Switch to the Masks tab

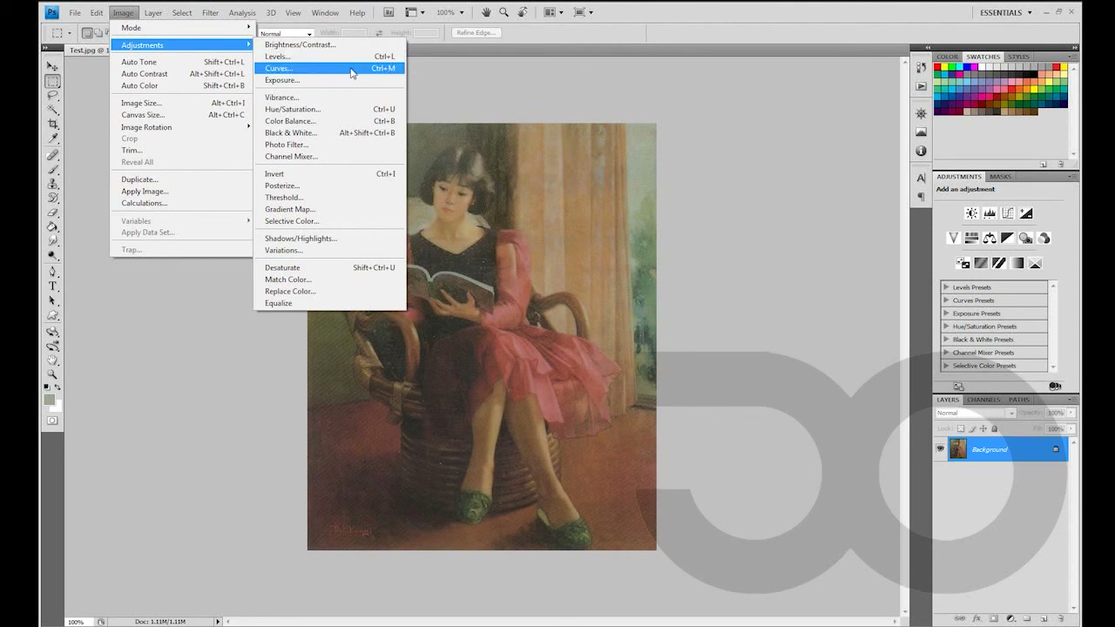pyautogui.click(x=1000, y=177)
